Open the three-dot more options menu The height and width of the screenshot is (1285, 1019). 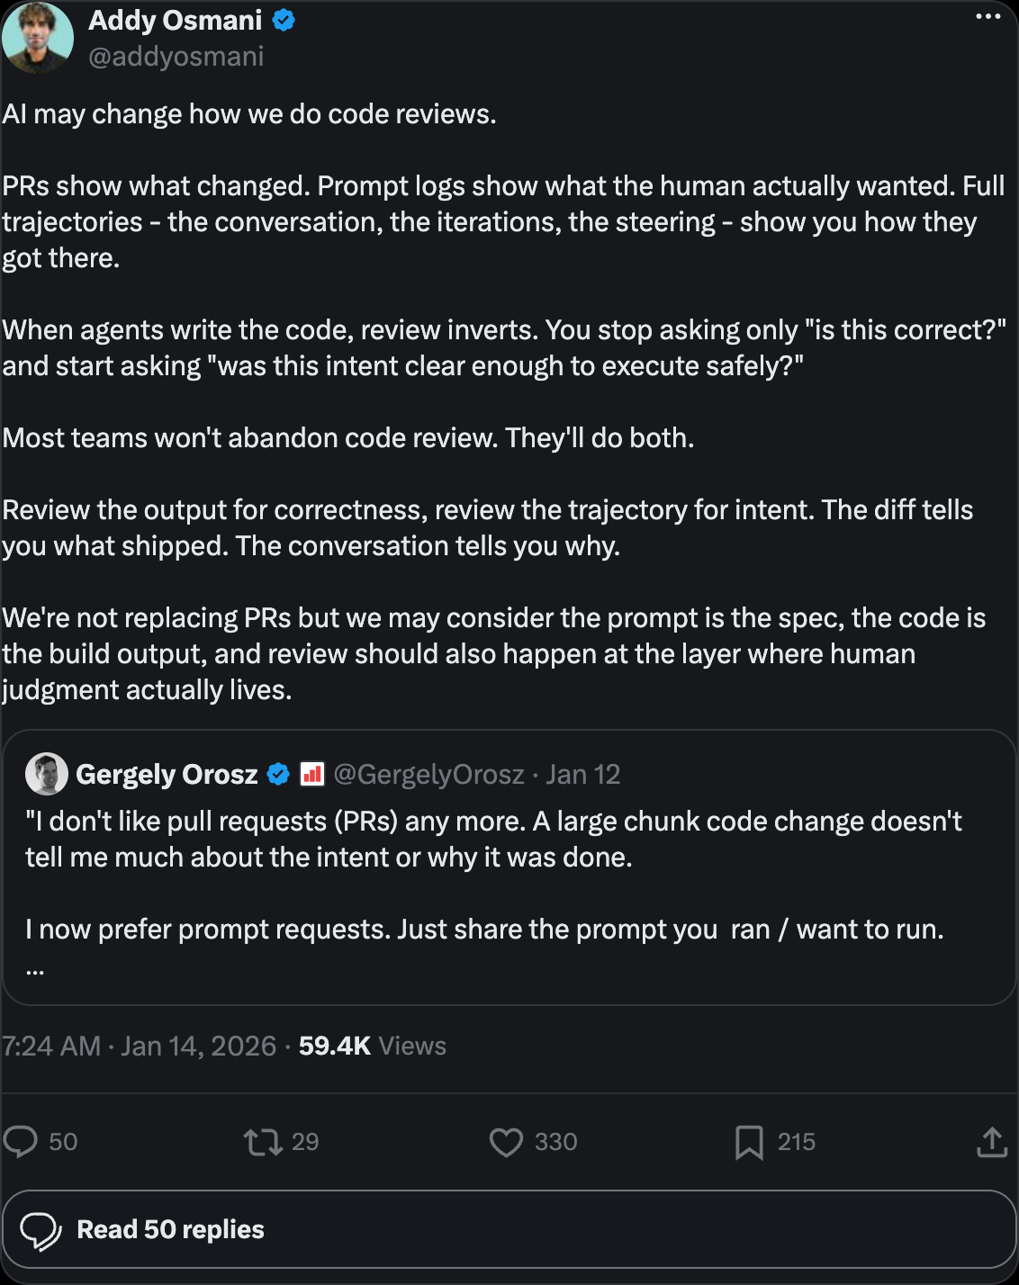tap(987, 18)
